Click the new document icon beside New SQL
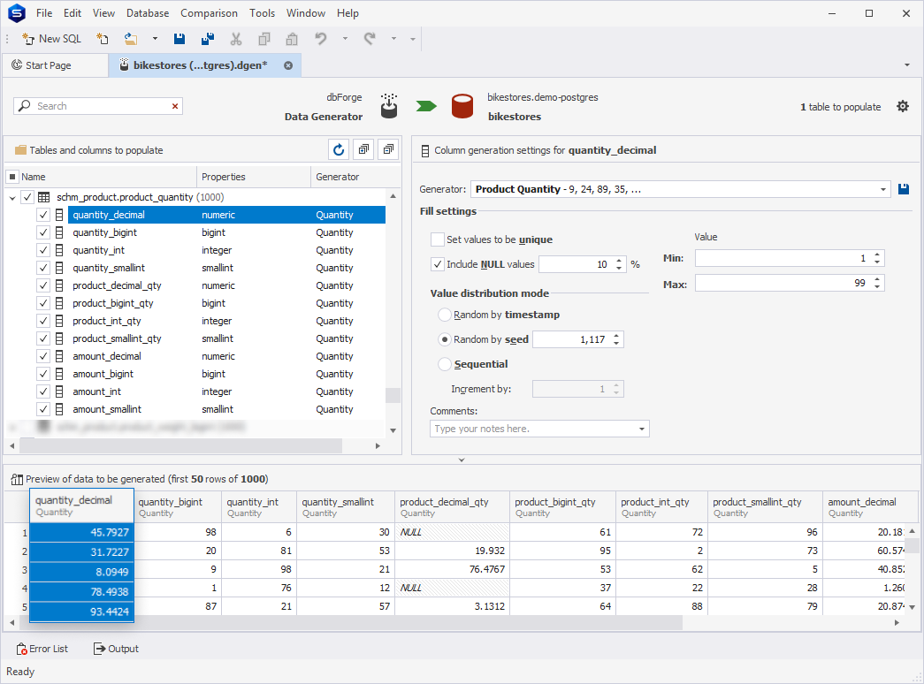The image size is (924, 684). click(x=103, y=39)
